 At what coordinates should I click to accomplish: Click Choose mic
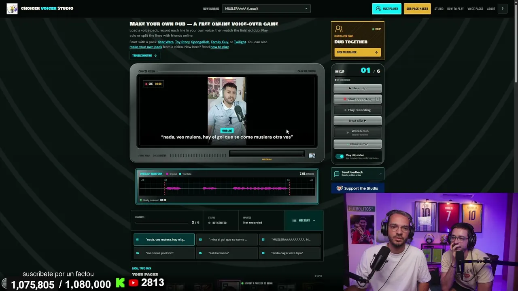tap(358, 144)
